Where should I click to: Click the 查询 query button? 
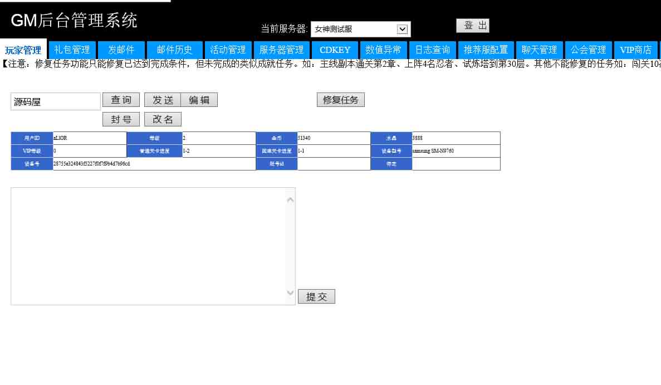(121, 100)
